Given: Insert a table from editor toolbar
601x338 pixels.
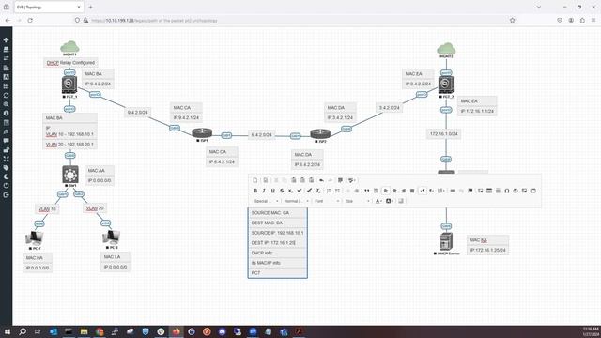Looking at the screenshot, I should 489,191.
